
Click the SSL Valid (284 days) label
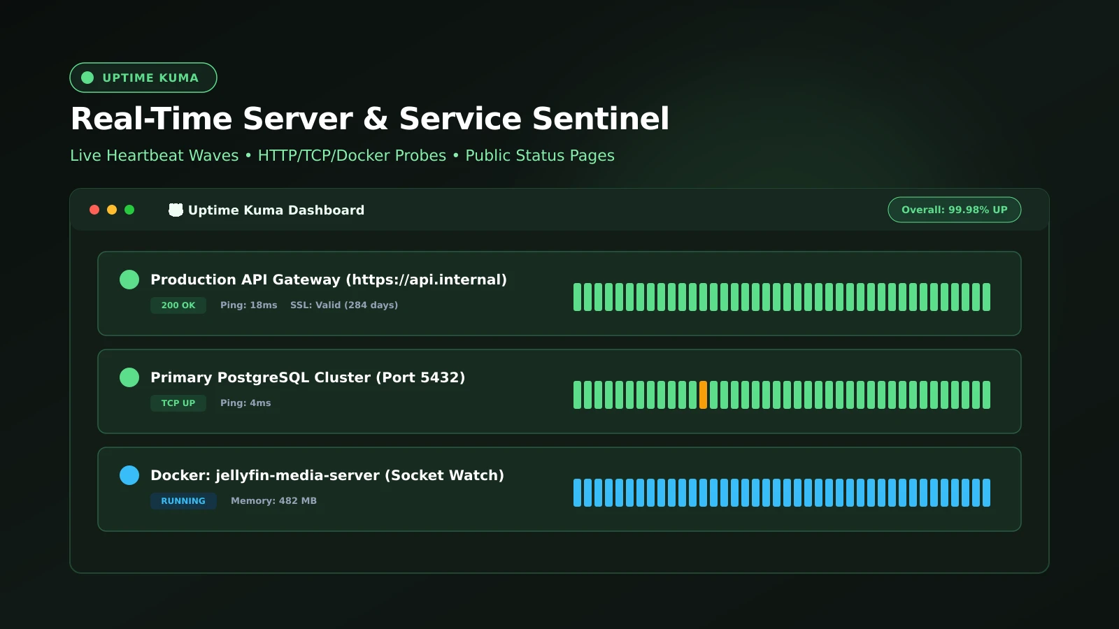(344, 305)
